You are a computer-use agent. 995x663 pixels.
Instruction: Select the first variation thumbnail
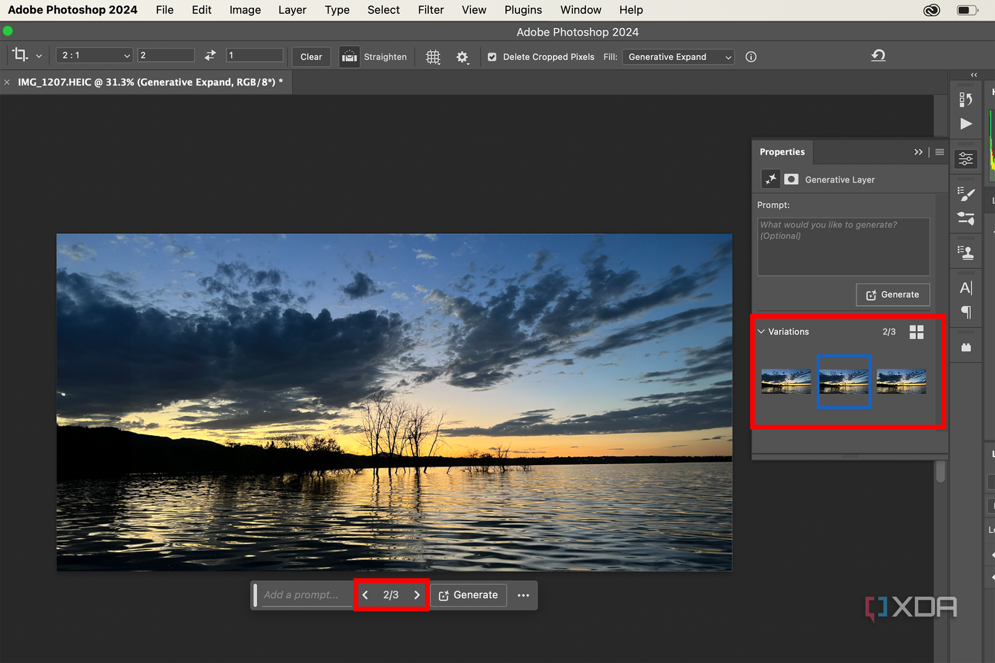point(786,381)
